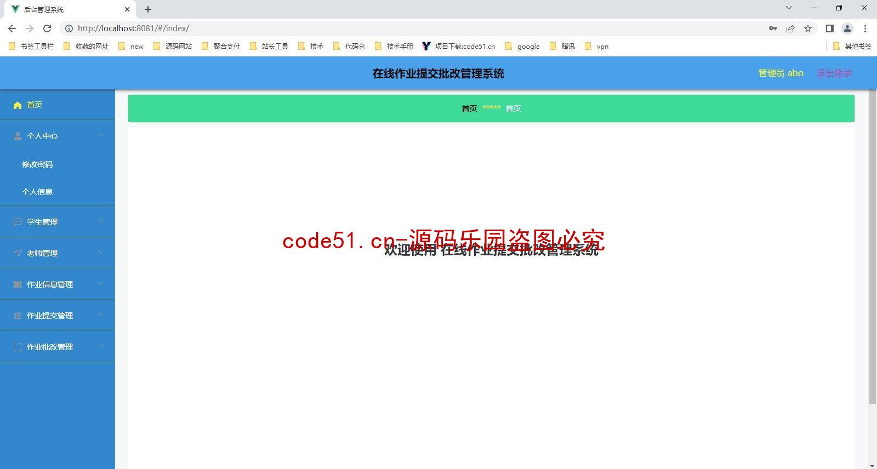Click the 欢迎使用 welcome message text

pos(491,250)
